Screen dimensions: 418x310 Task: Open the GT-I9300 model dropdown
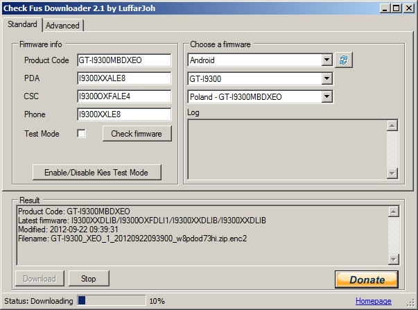click(x=326, y=78)
